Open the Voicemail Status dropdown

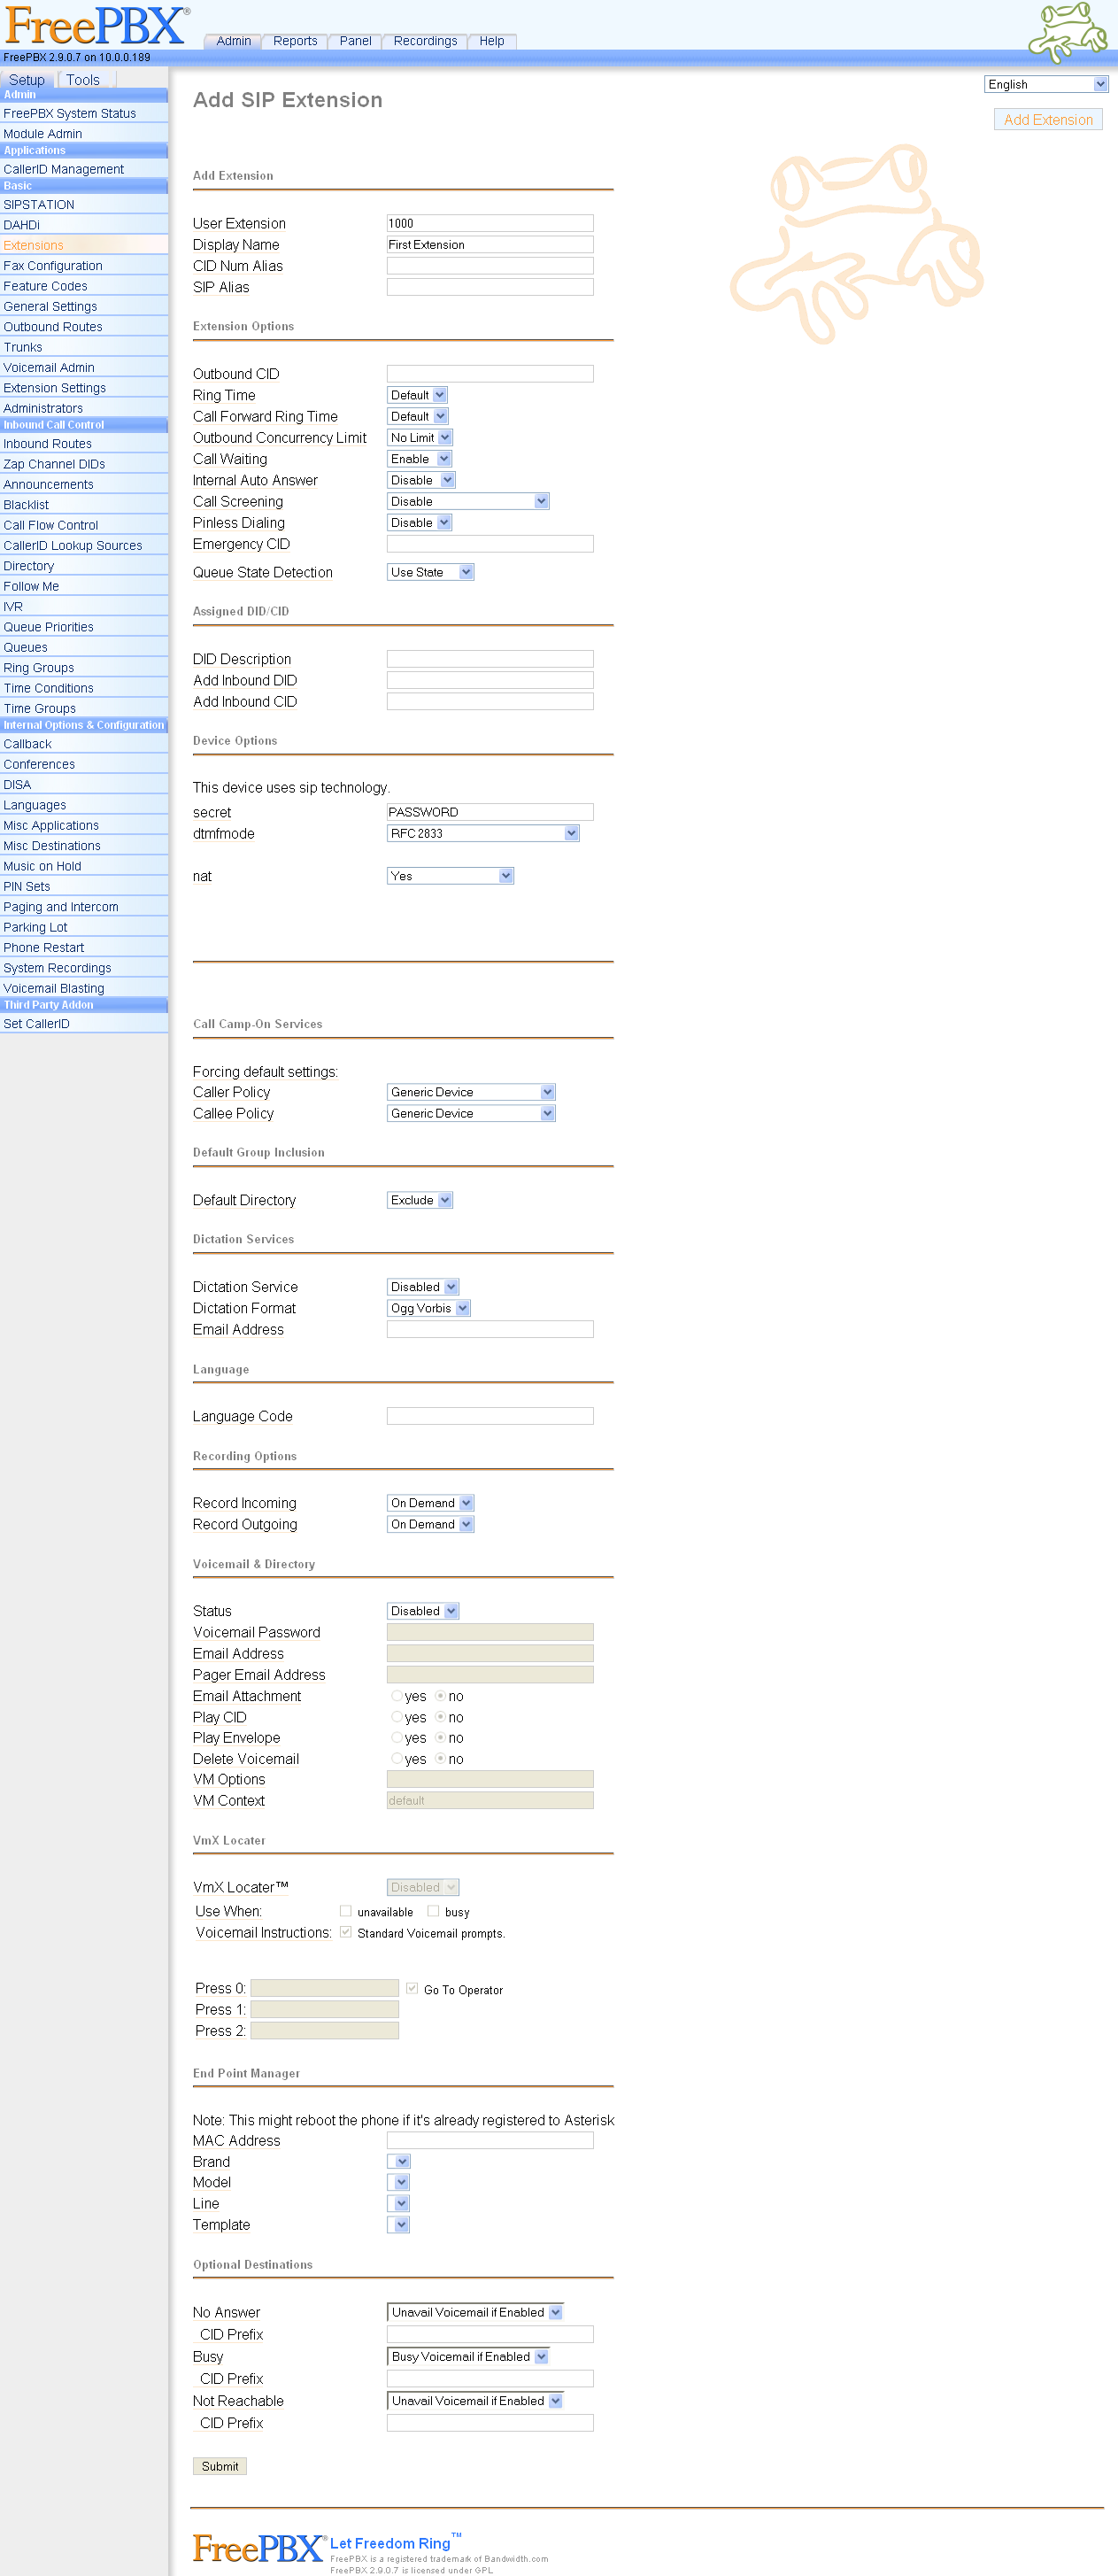pyautogui.click(x=423, y=1611)
